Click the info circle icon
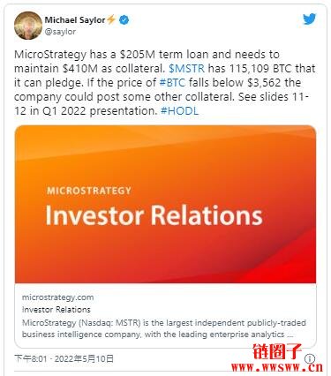This screenshot has width=331, height=376. click(x=310, y=358)
